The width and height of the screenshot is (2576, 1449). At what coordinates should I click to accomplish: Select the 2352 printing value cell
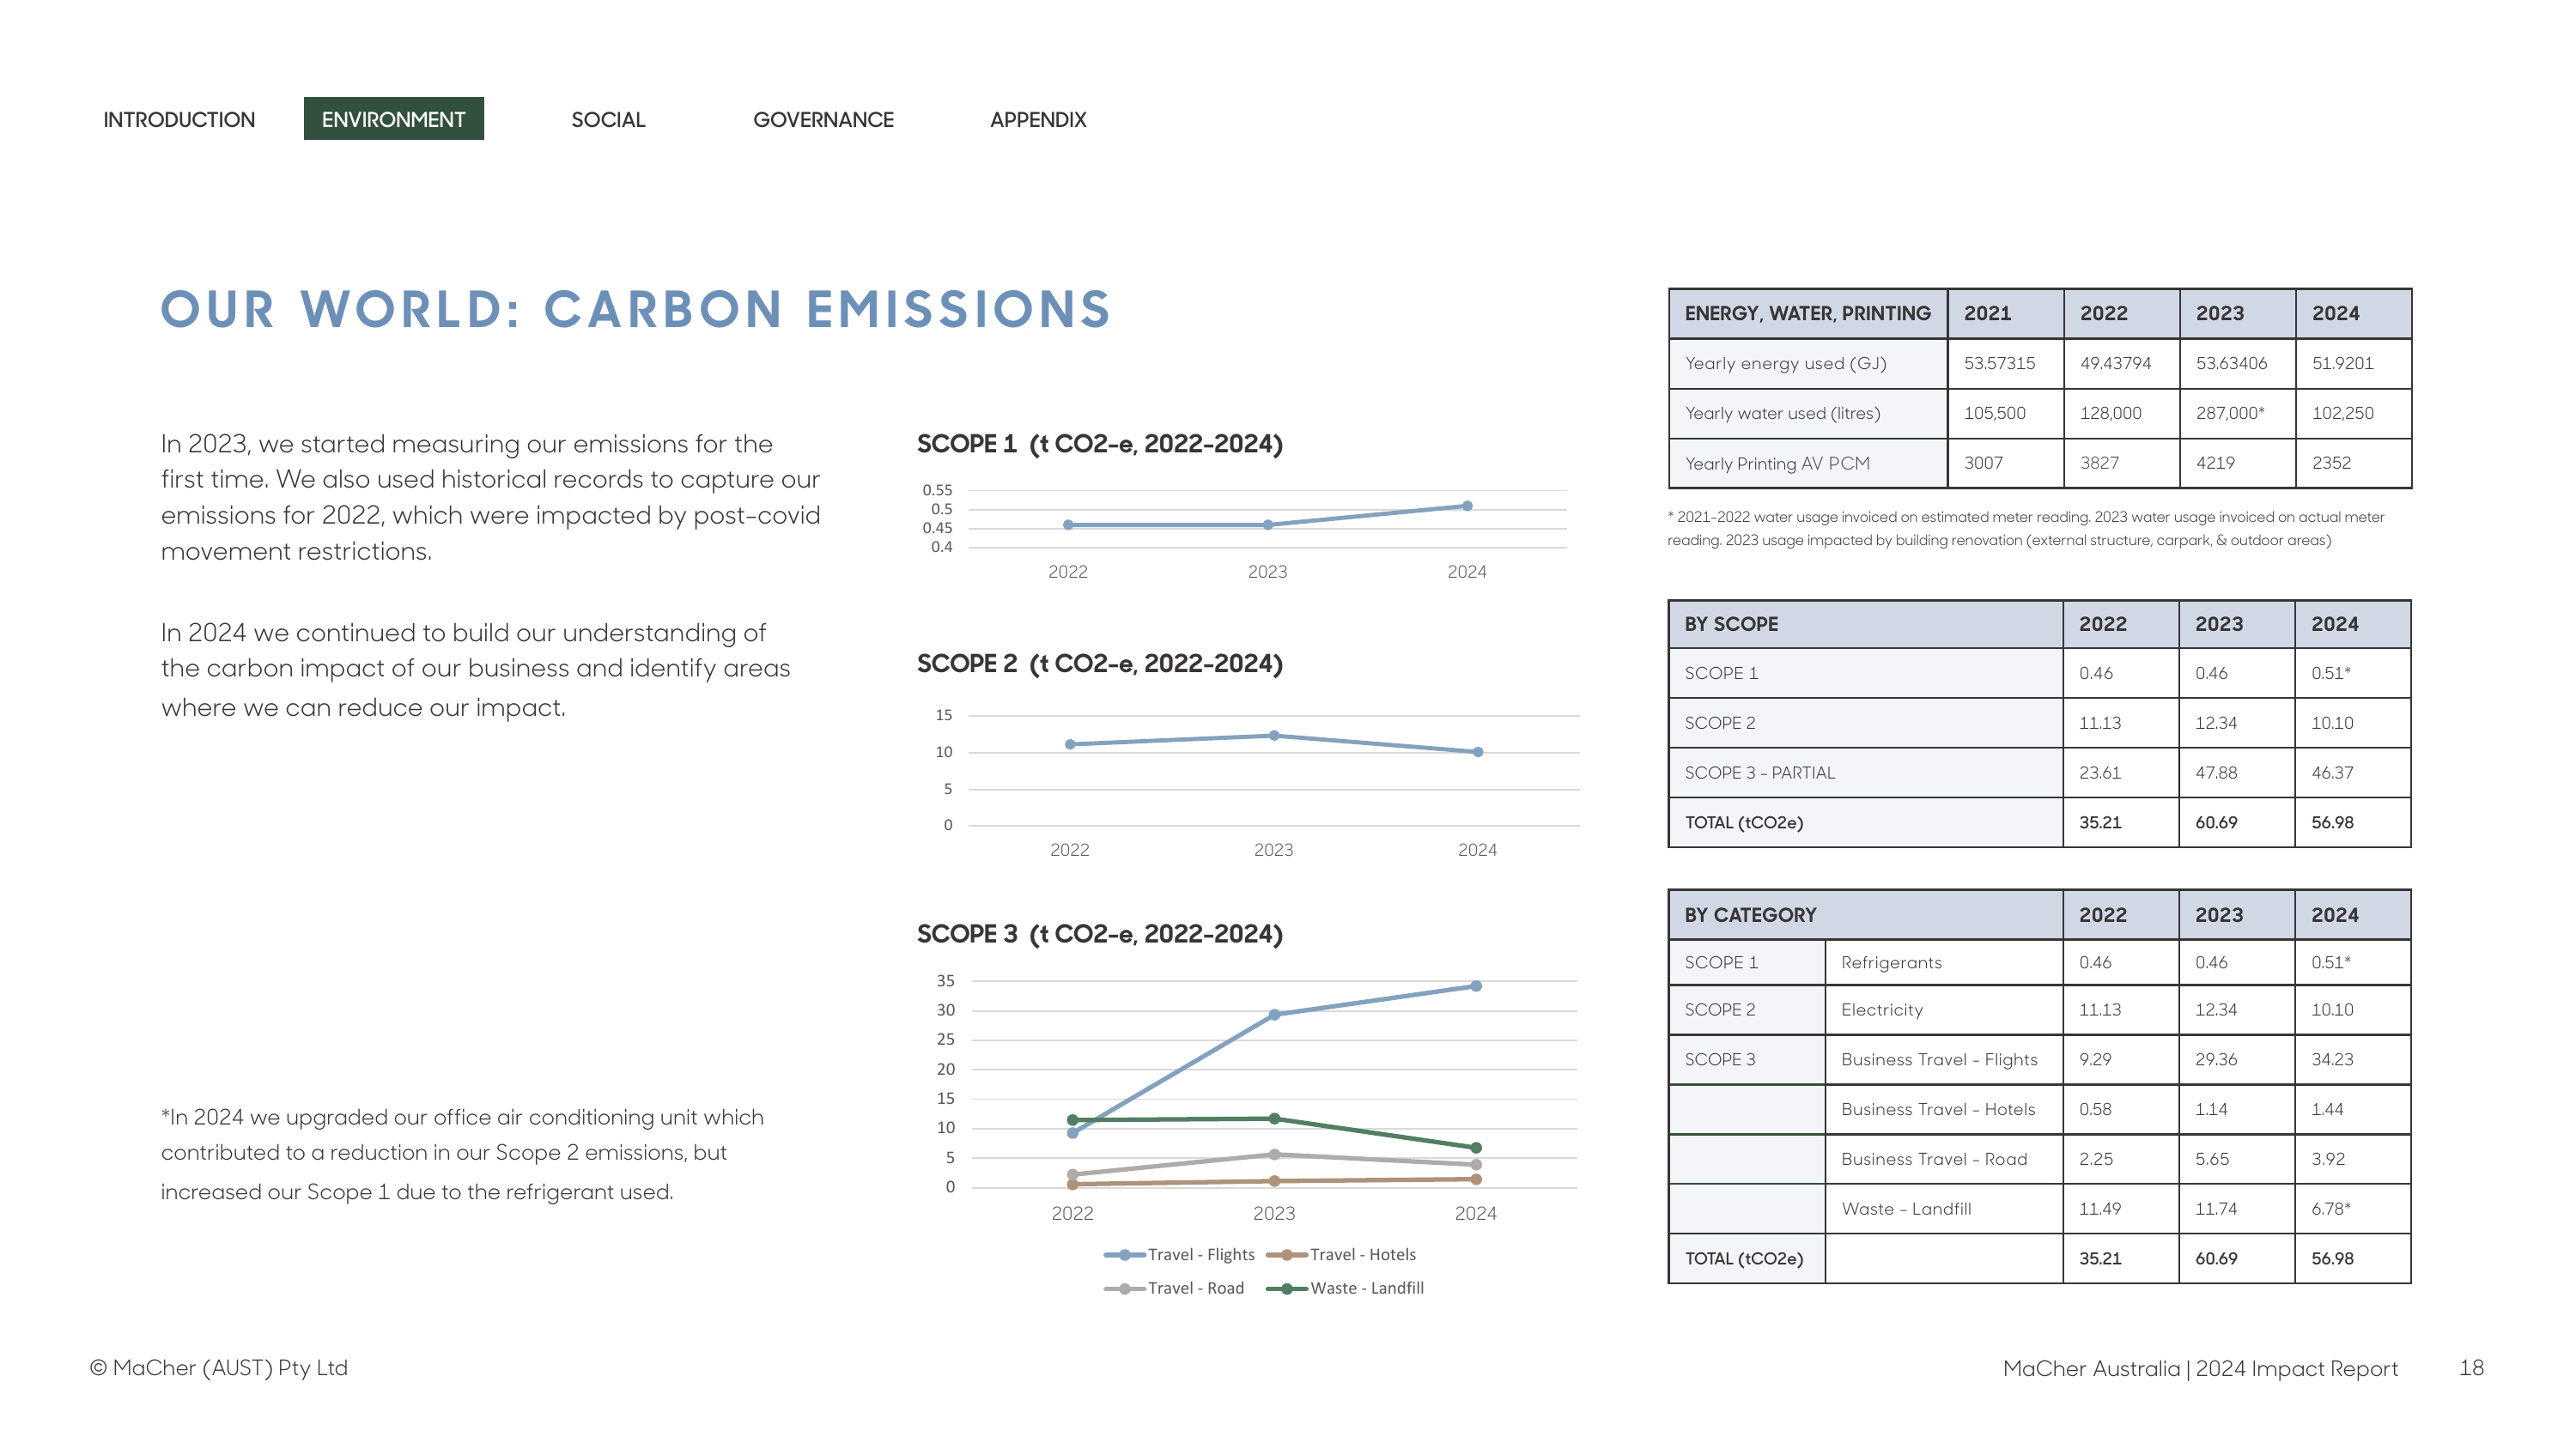(x=2353, y=463)
